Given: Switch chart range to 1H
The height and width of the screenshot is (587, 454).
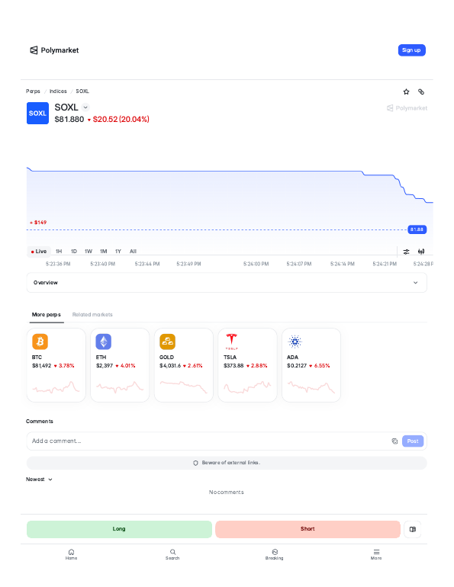Looking at the screenshot, I should (59, 252).
